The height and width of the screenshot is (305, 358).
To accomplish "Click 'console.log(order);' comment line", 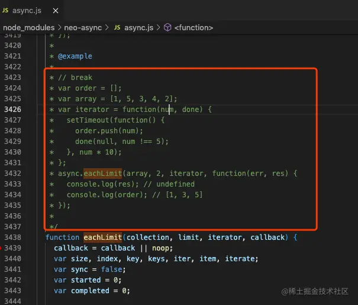I will click(134, 195).
